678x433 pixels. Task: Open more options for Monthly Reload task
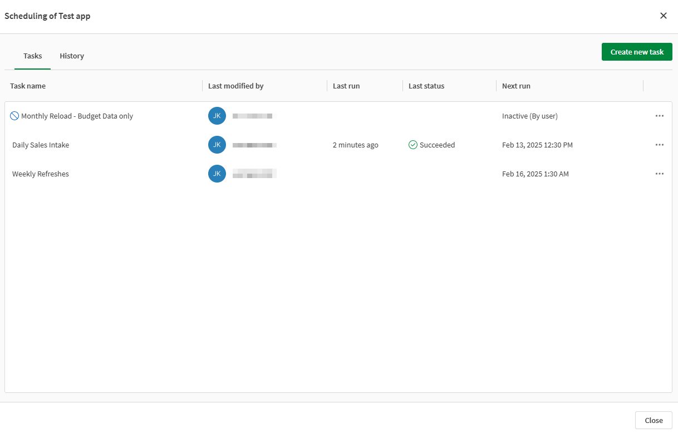point(659,116)
